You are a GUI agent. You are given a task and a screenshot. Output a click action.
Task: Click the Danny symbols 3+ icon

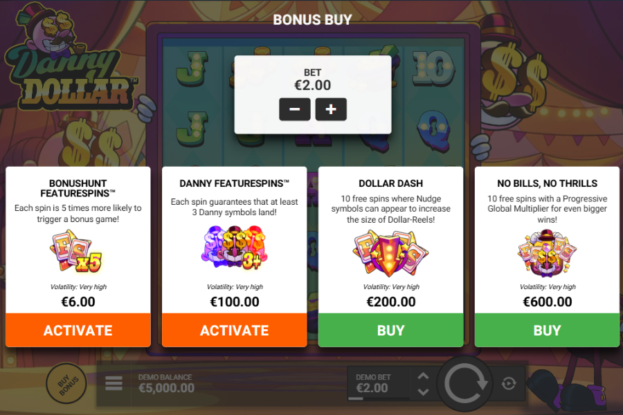coord(234,248)
